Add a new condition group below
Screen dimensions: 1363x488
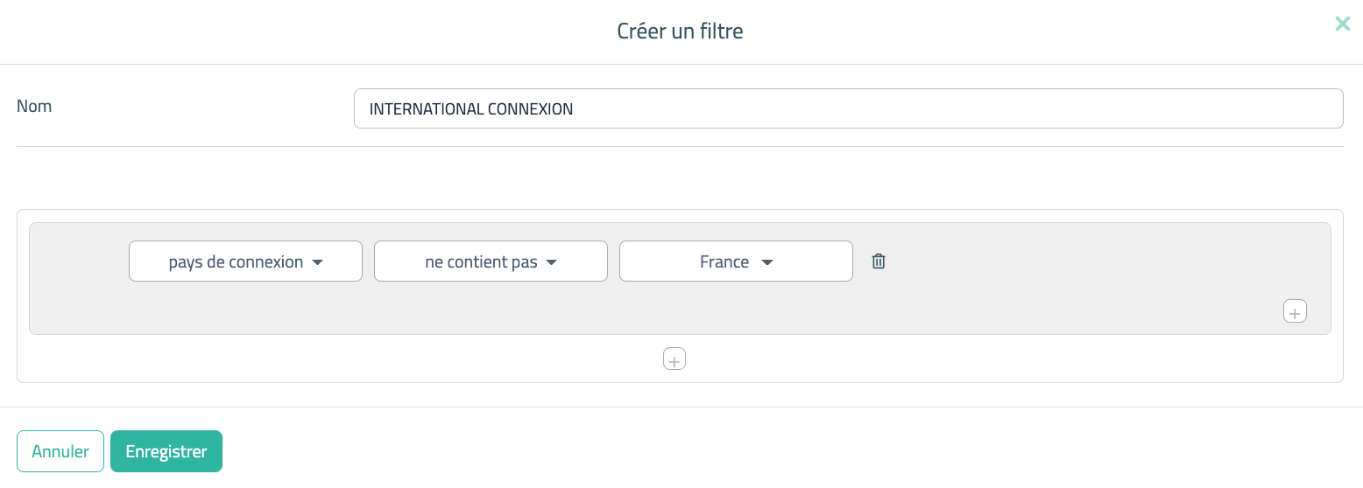tap(674, 359)
